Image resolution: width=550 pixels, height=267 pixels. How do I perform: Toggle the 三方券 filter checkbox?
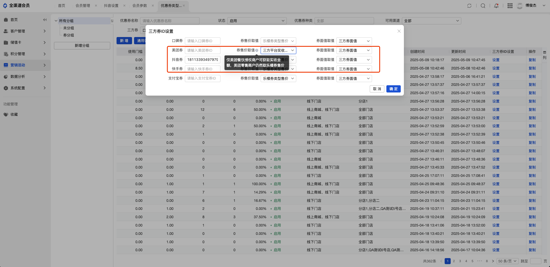click(x=144, y=30)
